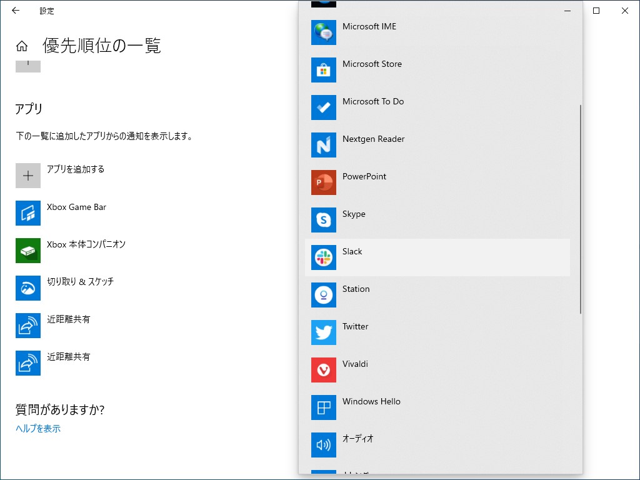Screen dimensions: 640x480
Task: Click the Skype icon
Action: tap(323, 220)
